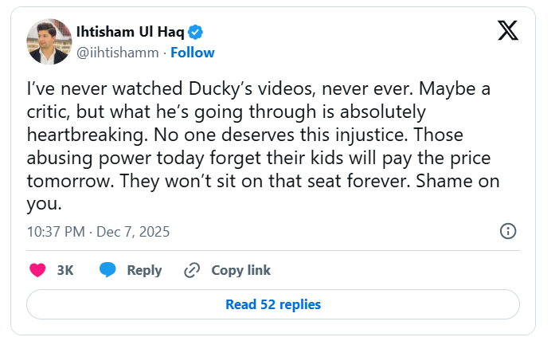
Task: Click the 3K likes count
Action: click(65, 270)
